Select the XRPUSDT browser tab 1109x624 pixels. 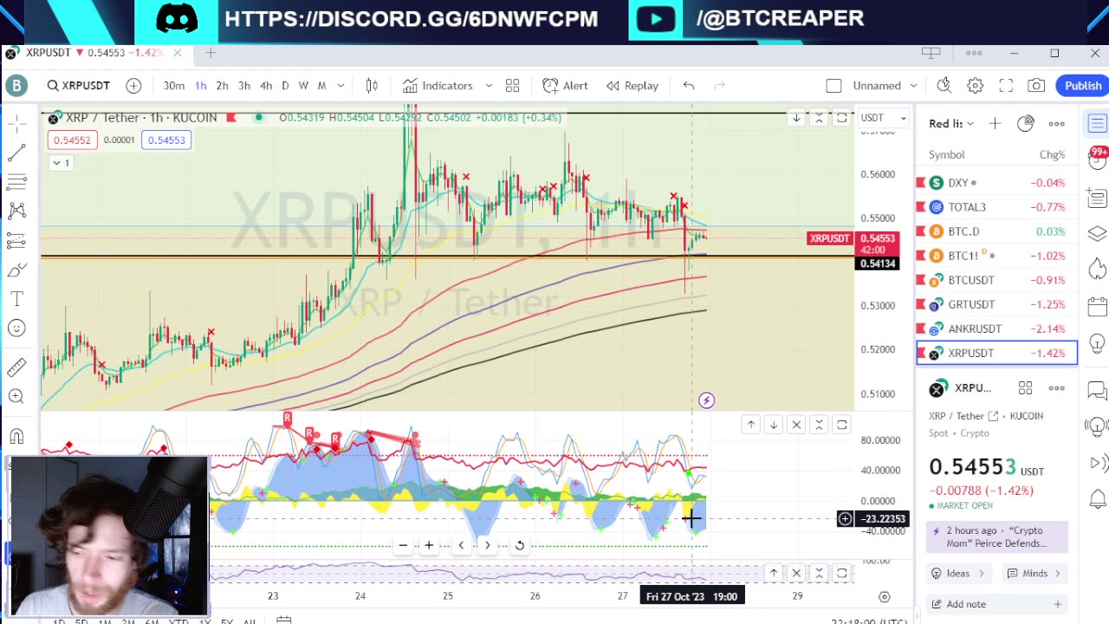94,53
